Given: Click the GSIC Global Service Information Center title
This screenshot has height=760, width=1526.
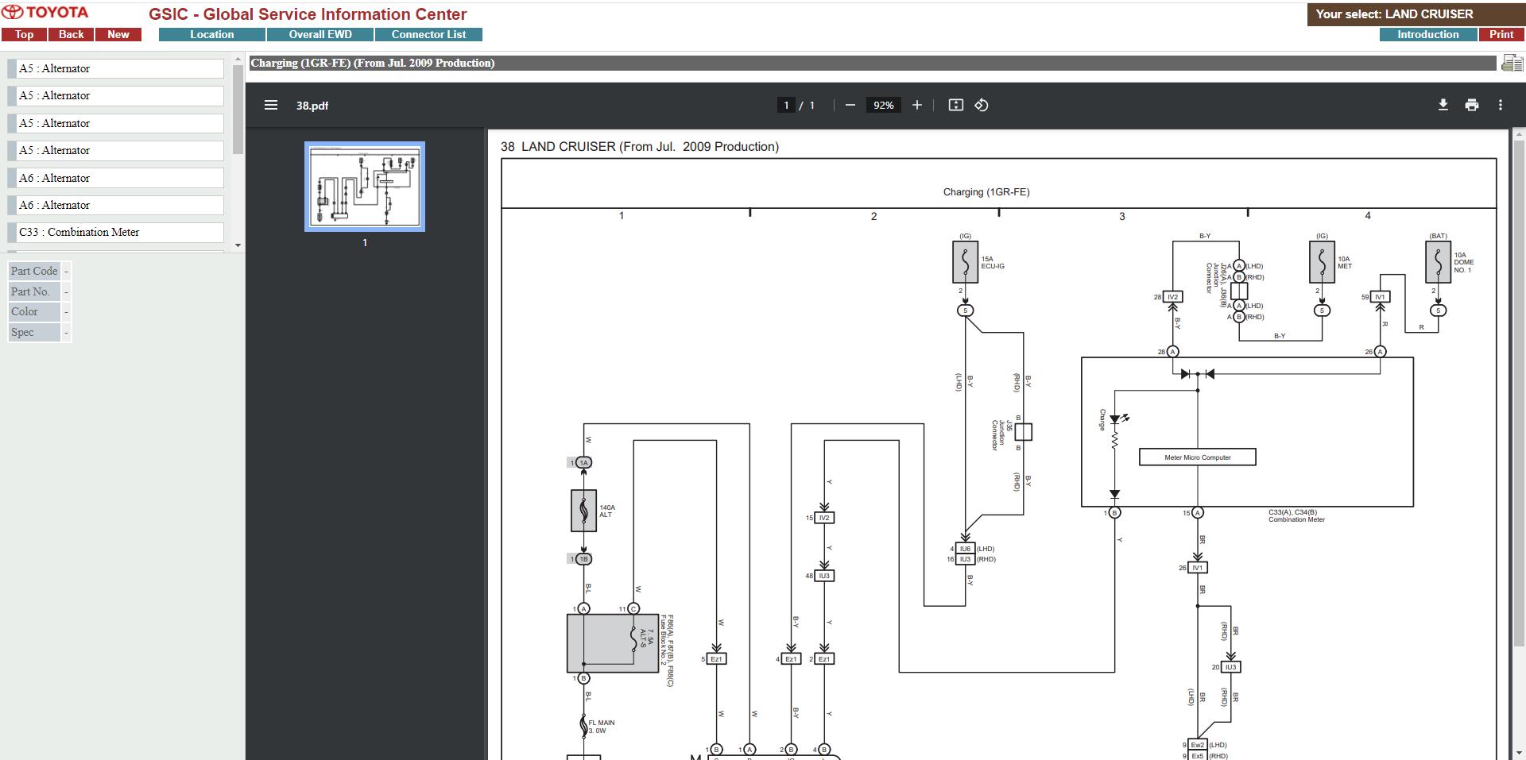Looking at the screenshot, I should [308, 14].
